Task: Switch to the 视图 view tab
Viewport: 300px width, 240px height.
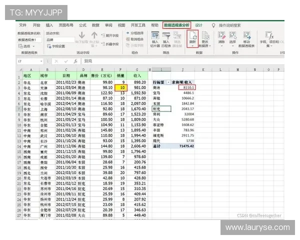Action: (x=121, y=25)
